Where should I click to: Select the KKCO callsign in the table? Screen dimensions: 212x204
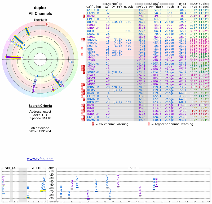point(90,31)
